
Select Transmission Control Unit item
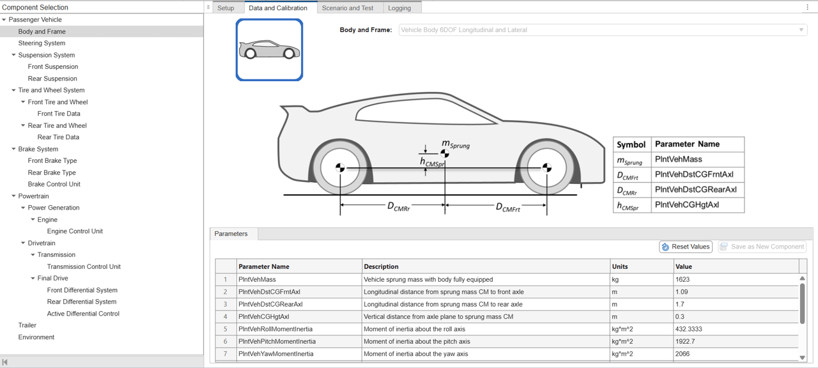pos(84,266)
